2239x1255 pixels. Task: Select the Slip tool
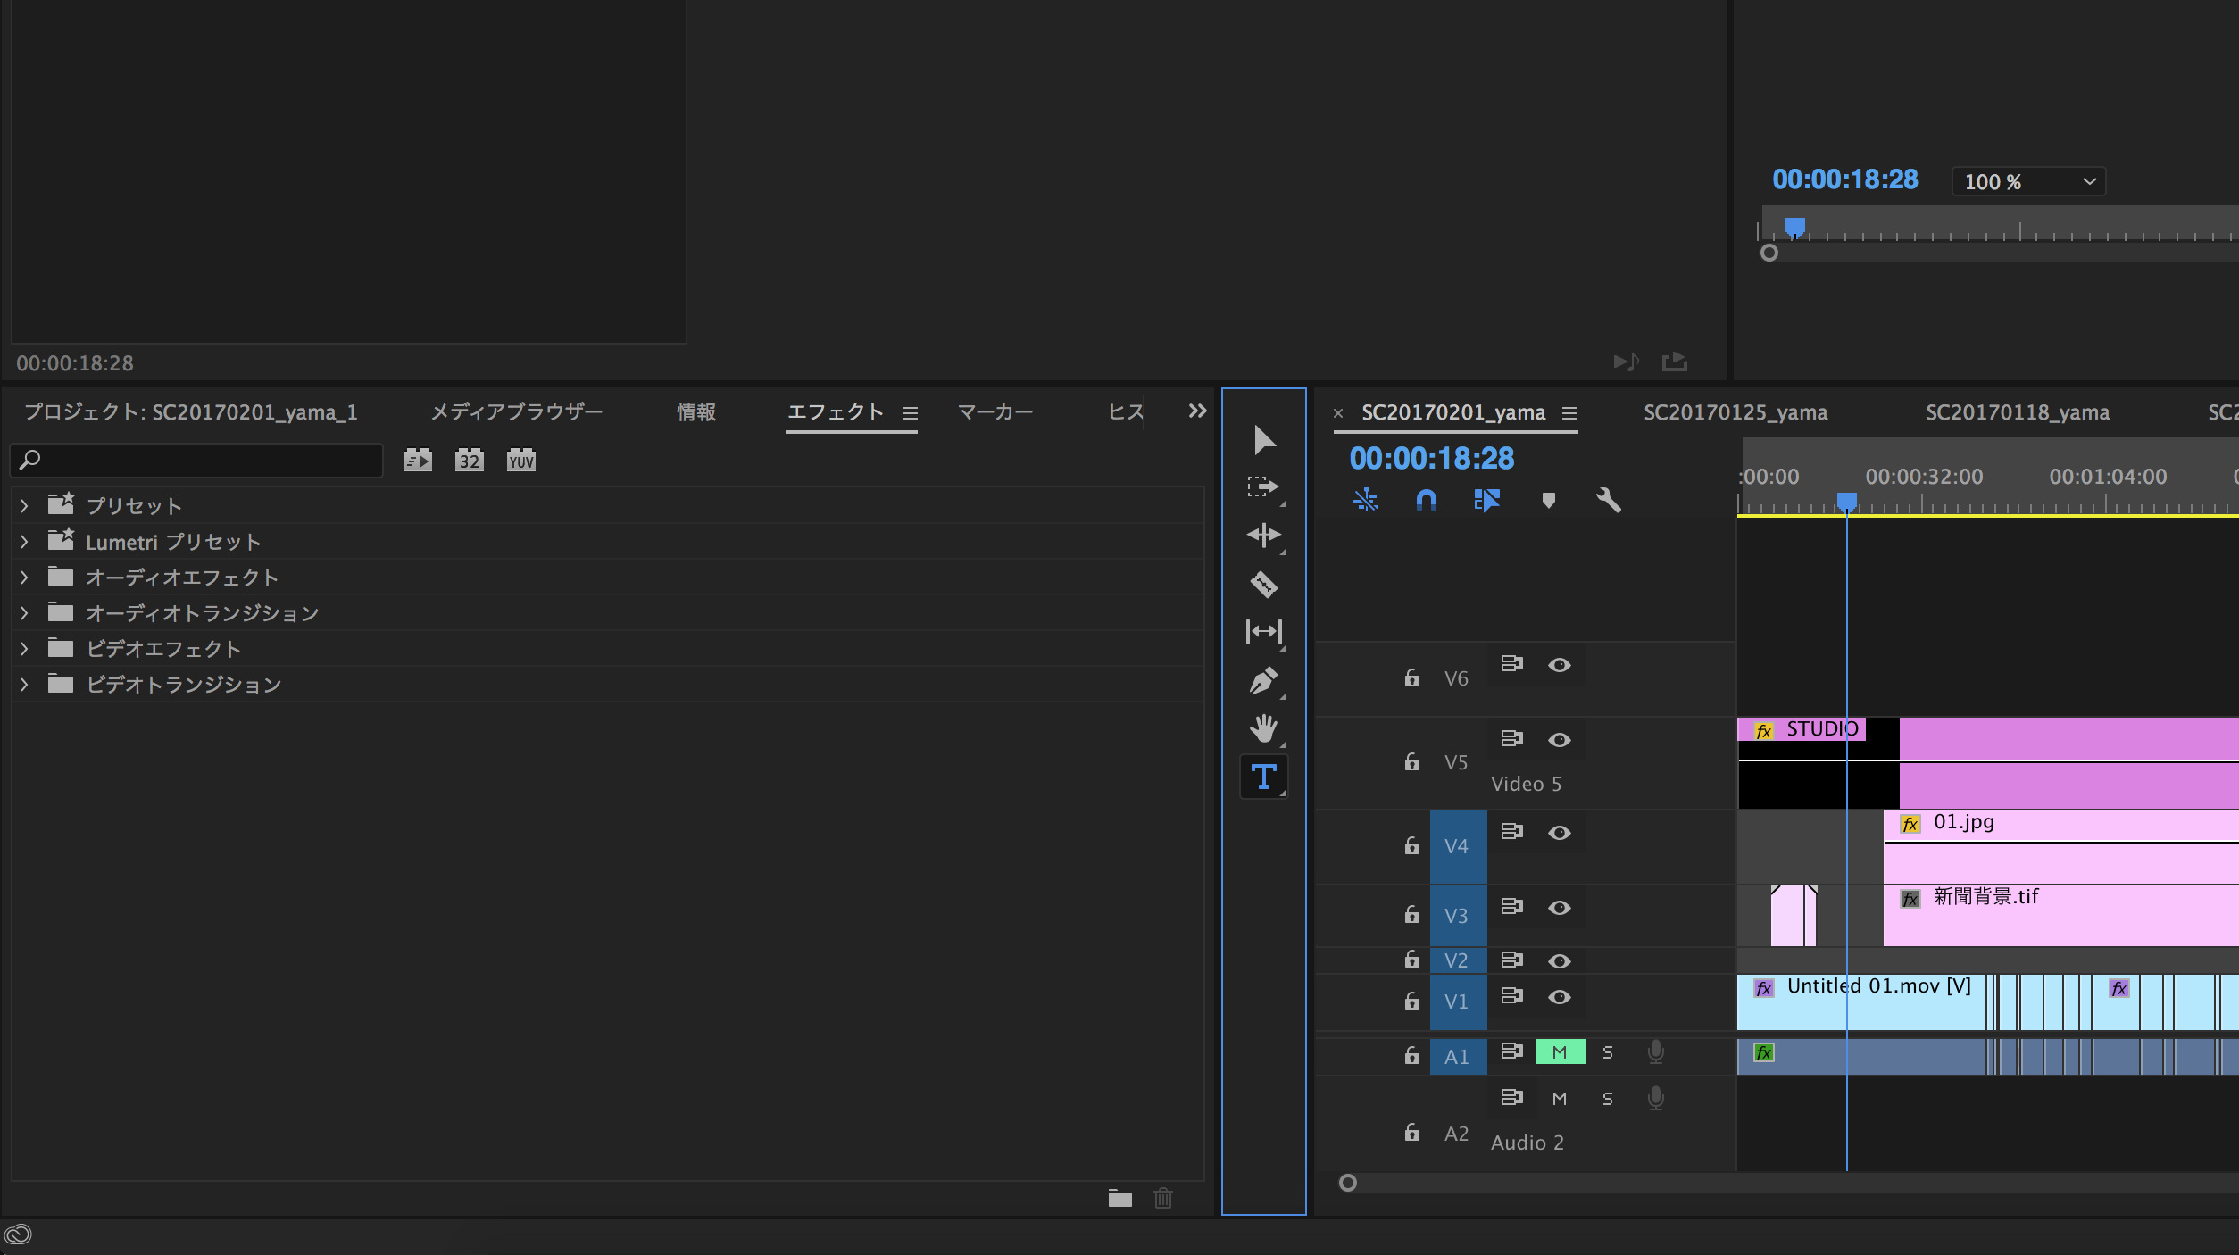pos(1263,632)
